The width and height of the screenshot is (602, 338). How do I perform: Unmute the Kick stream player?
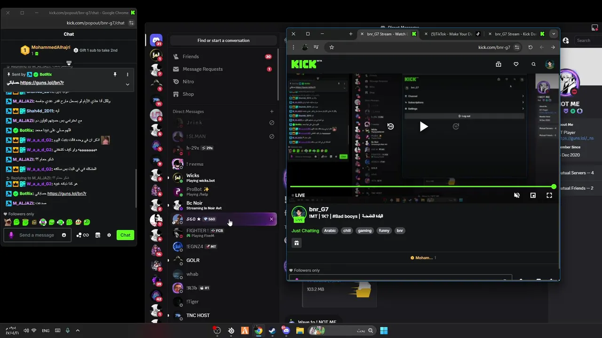point(517,195)
